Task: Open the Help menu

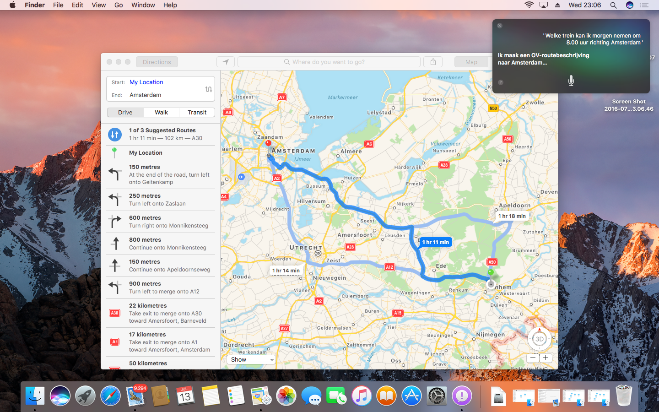Action: 170,5
